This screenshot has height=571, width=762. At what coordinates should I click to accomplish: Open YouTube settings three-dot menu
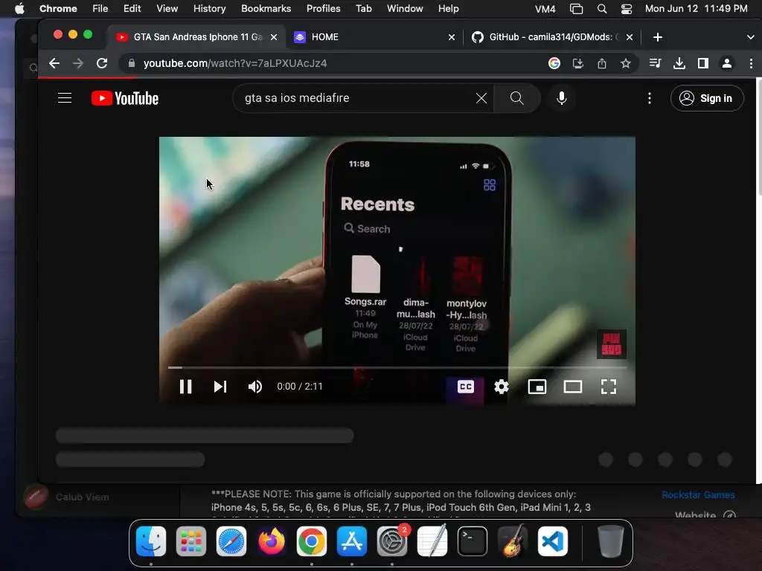[x=649, y=99]
